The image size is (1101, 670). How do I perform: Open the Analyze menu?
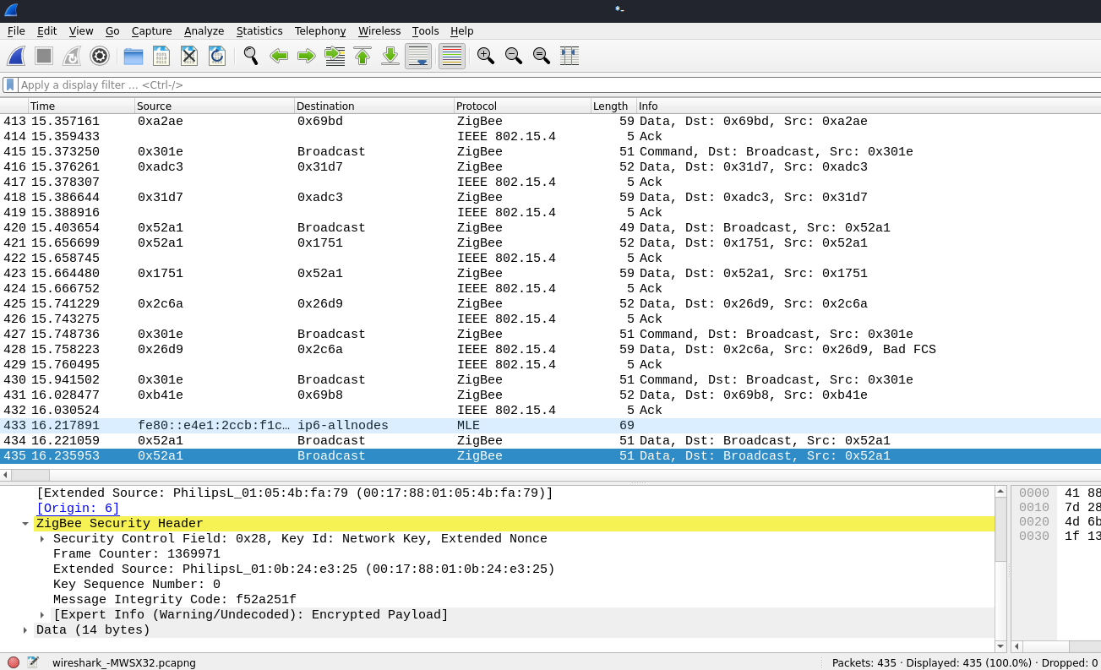(x=204, y=31)
